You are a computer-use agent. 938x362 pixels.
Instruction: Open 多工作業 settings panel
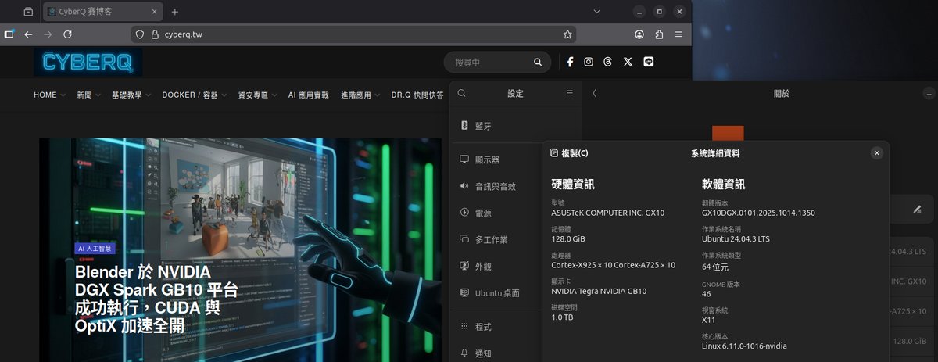coord(491,239)
